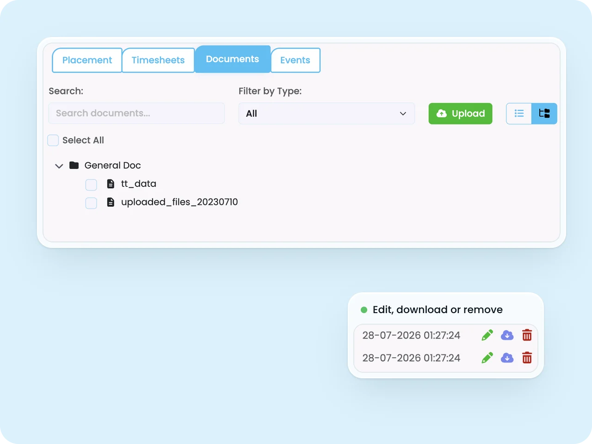Open the tt_data document

click(x=139, y=184)
